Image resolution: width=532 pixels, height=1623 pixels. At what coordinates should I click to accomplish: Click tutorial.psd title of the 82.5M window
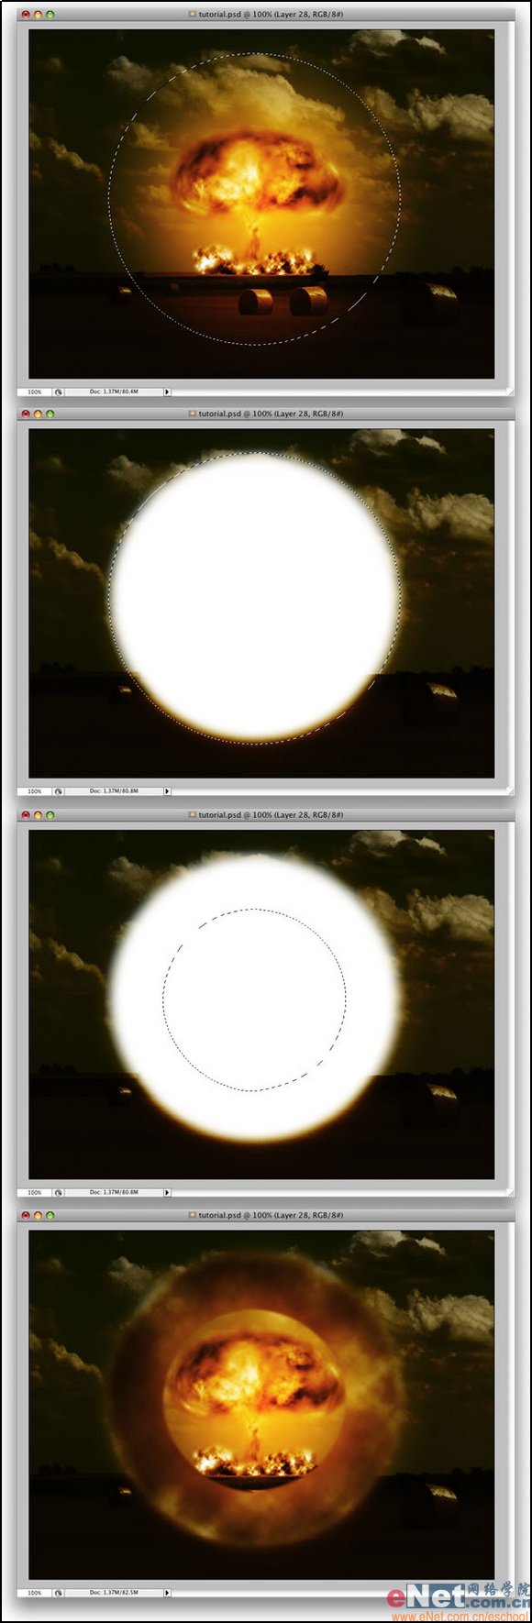click(x=271, y=1215)
